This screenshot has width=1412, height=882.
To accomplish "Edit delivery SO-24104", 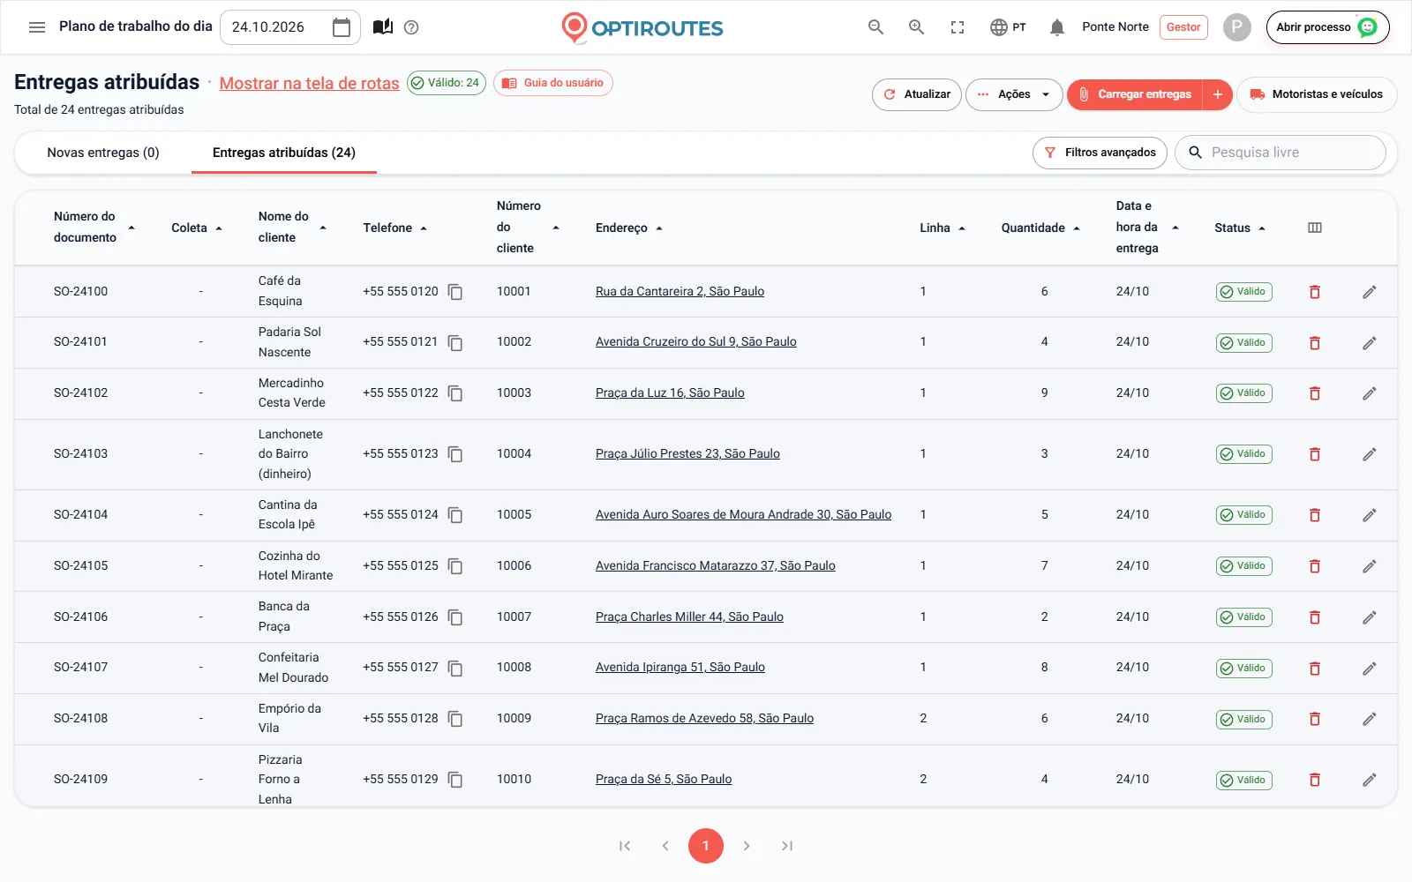I will pos(1370,515).
